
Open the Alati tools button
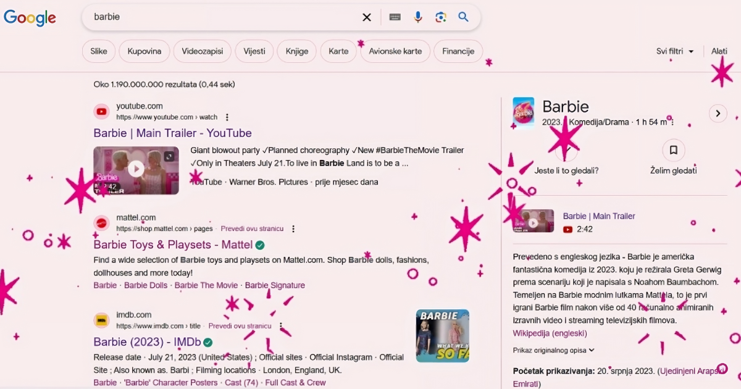click(719, 51)
